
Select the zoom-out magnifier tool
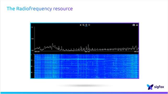83,25
